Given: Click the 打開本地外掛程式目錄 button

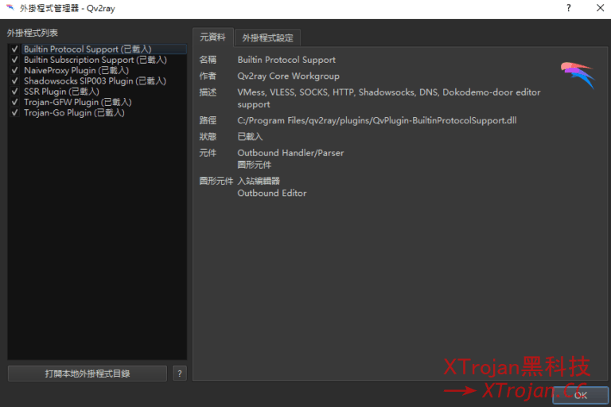Looking at the screenshot, I should (x=88, y=374).
